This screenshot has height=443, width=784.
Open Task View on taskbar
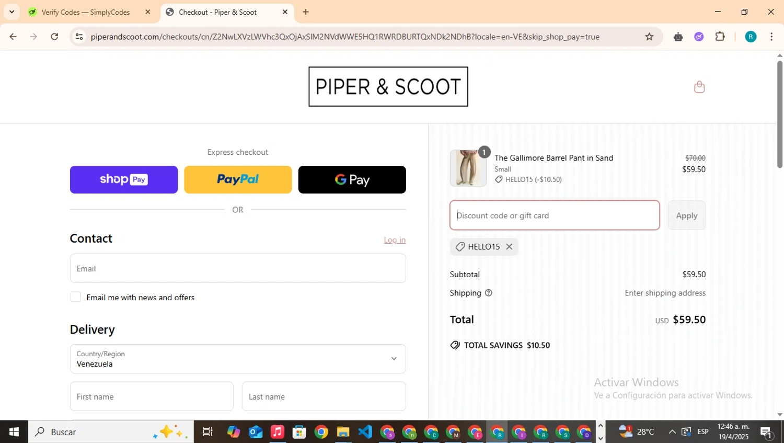pos(207,432)
